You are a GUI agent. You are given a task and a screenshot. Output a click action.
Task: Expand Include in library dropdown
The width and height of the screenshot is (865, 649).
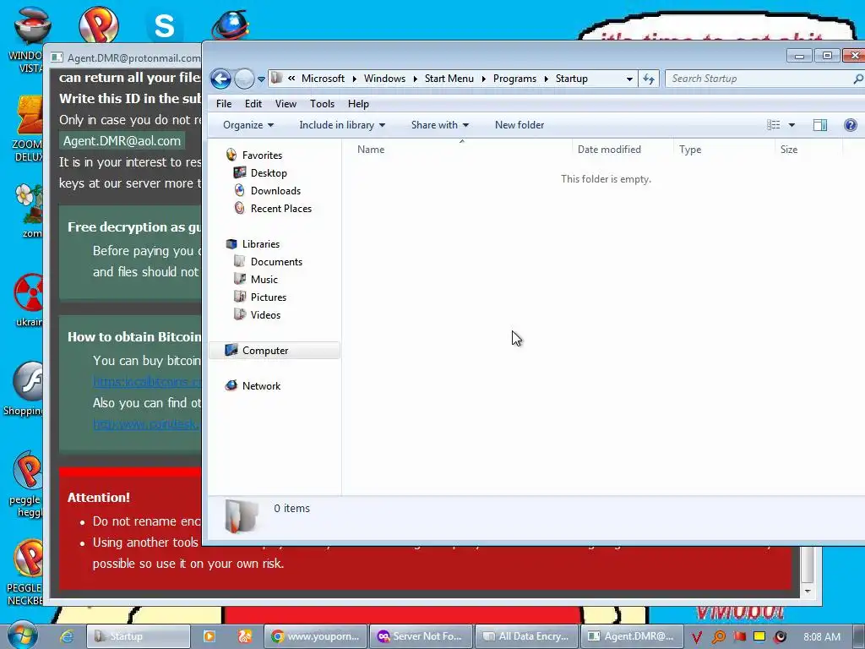tap(342, 125)
